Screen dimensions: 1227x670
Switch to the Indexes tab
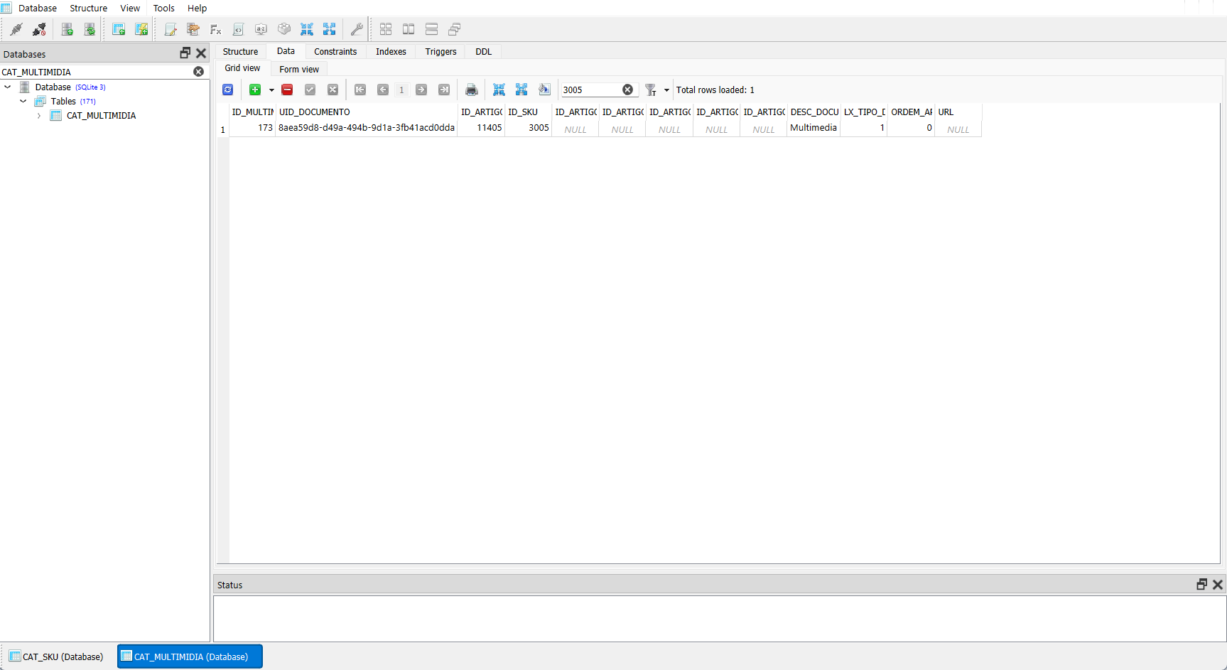pyautogui.click(x=391, y=51)
